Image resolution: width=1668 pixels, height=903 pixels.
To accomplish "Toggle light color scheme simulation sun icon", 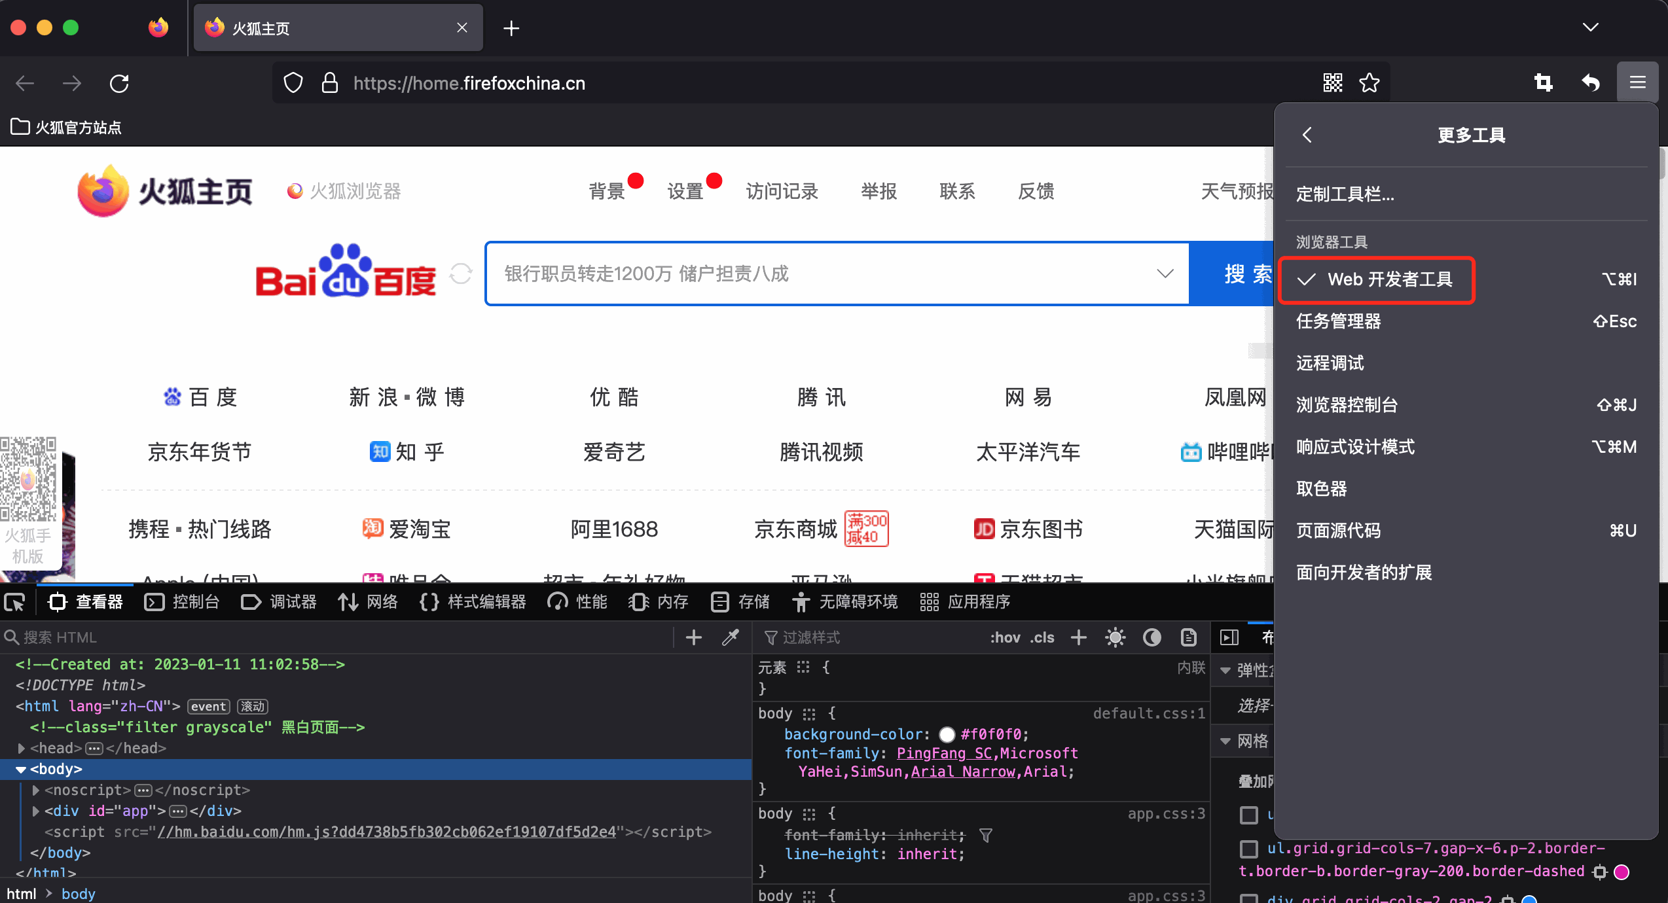I will click(1115, 637).
